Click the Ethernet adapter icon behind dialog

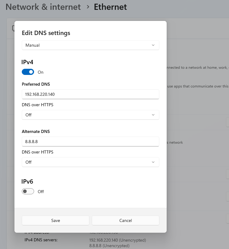point(13,29)
